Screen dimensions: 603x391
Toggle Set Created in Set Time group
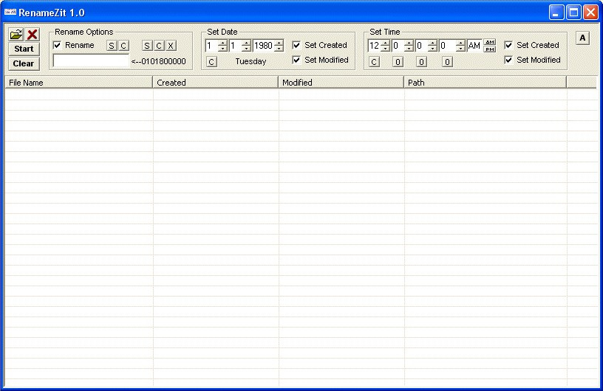[508, 45]
